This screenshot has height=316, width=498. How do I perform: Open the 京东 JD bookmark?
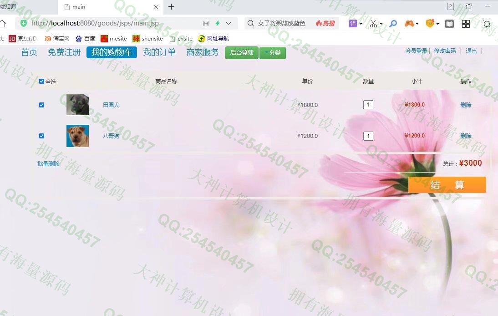coord(23,39)
